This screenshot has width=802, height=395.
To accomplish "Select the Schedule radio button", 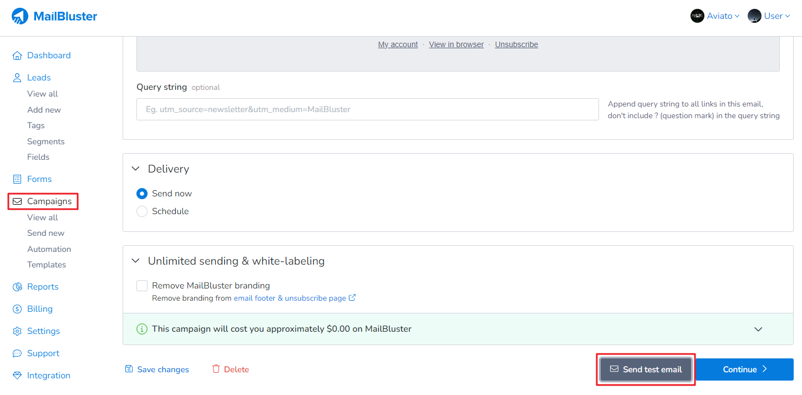I will [142, 211].
